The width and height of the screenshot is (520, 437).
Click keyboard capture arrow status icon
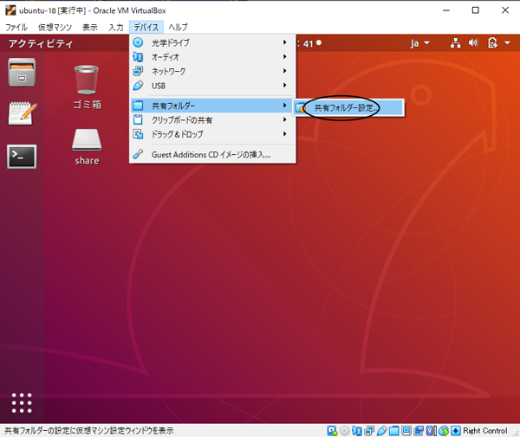click(x=456, y=431)
